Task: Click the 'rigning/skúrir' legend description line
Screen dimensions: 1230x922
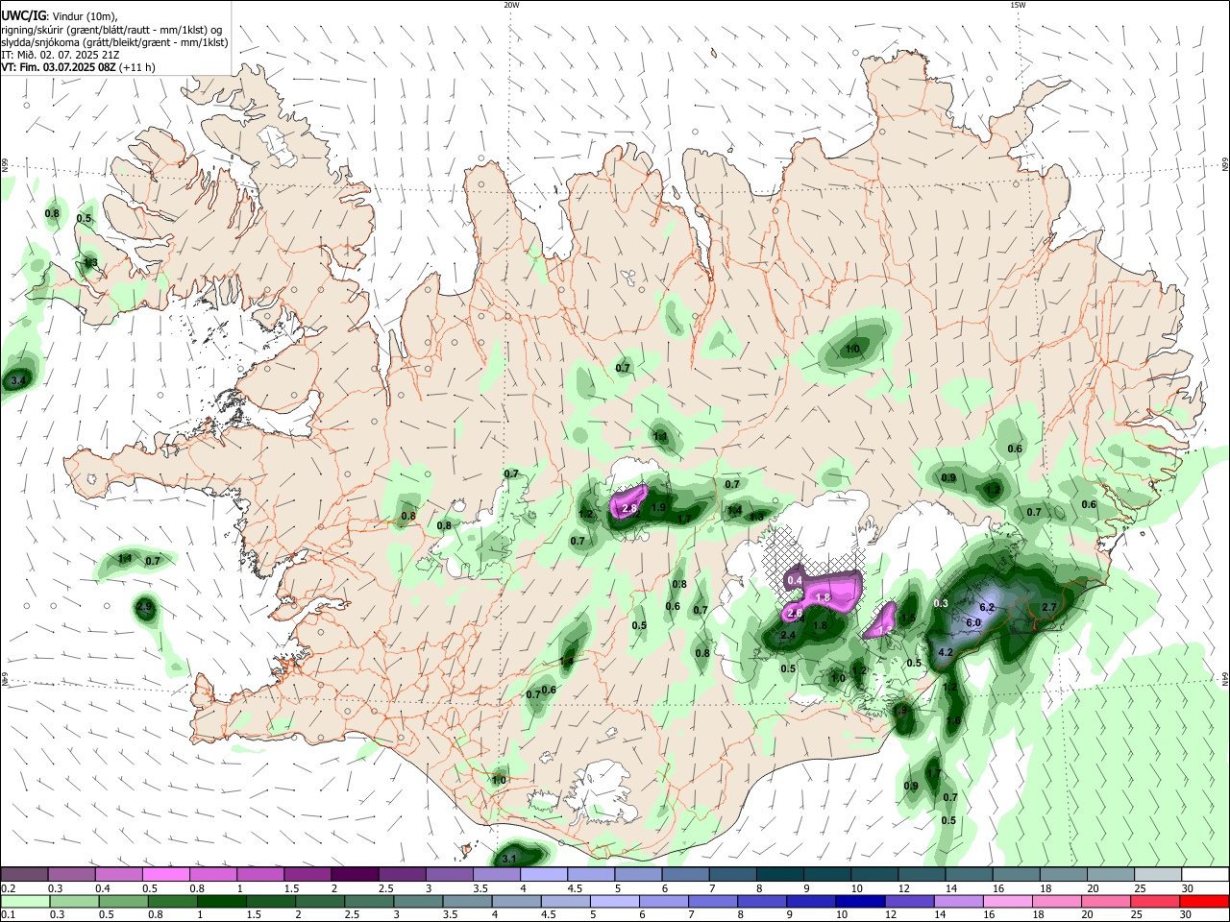Action: 112,29
